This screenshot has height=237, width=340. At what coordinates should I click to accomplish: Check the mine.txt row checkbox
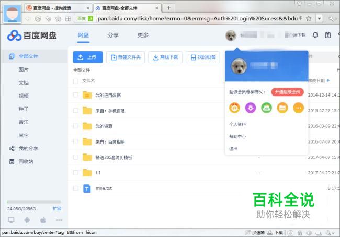76,188
